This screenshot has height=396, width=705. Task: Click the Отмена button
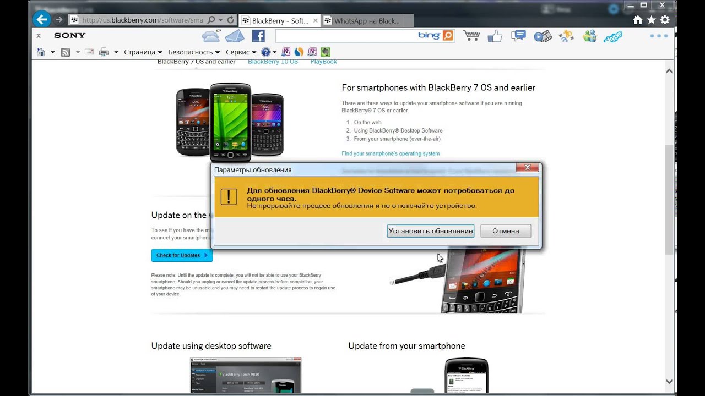pyautogui.click(x=506, y=231)
